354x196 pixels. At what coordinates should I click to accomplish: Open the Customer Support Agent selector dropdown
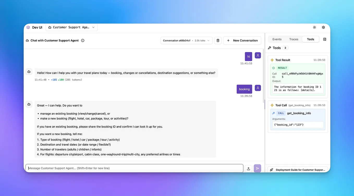tap(71, 27)
